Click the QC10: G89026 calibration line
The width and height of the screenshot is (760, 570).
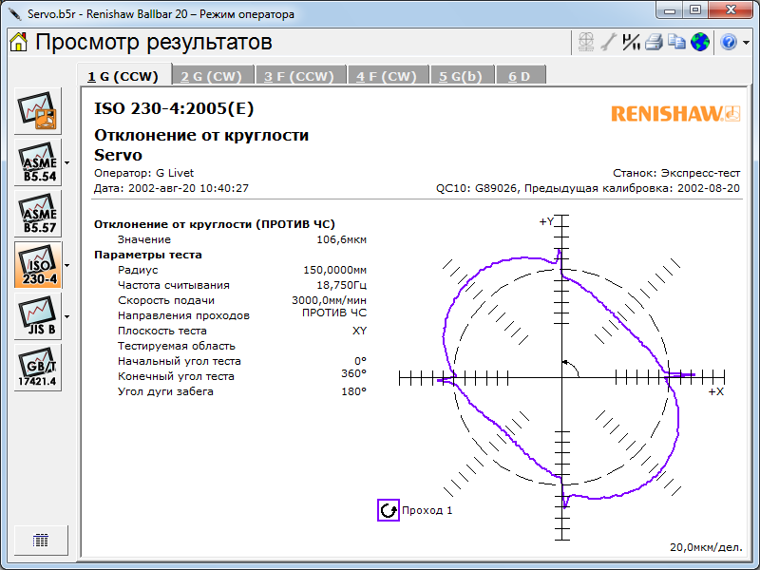(x=588, y=188)
